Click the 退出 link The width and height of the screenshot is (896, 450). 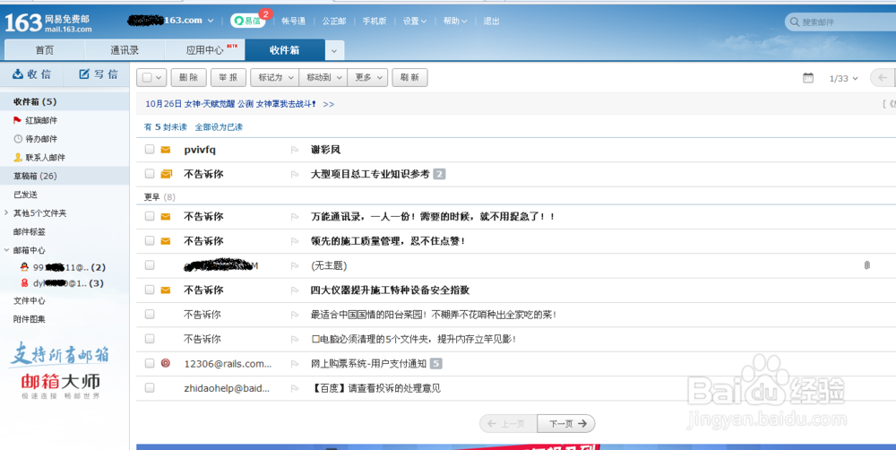[491, 22]
